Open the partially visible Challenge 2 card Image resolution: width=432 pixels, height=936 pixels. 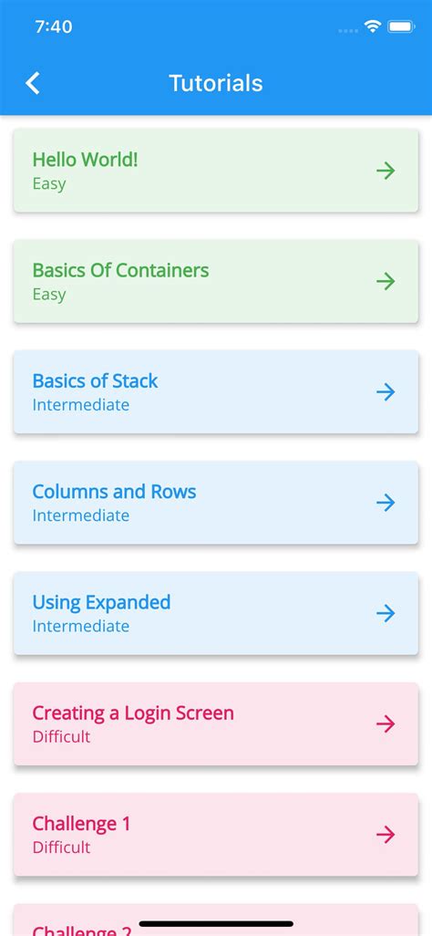216,920
